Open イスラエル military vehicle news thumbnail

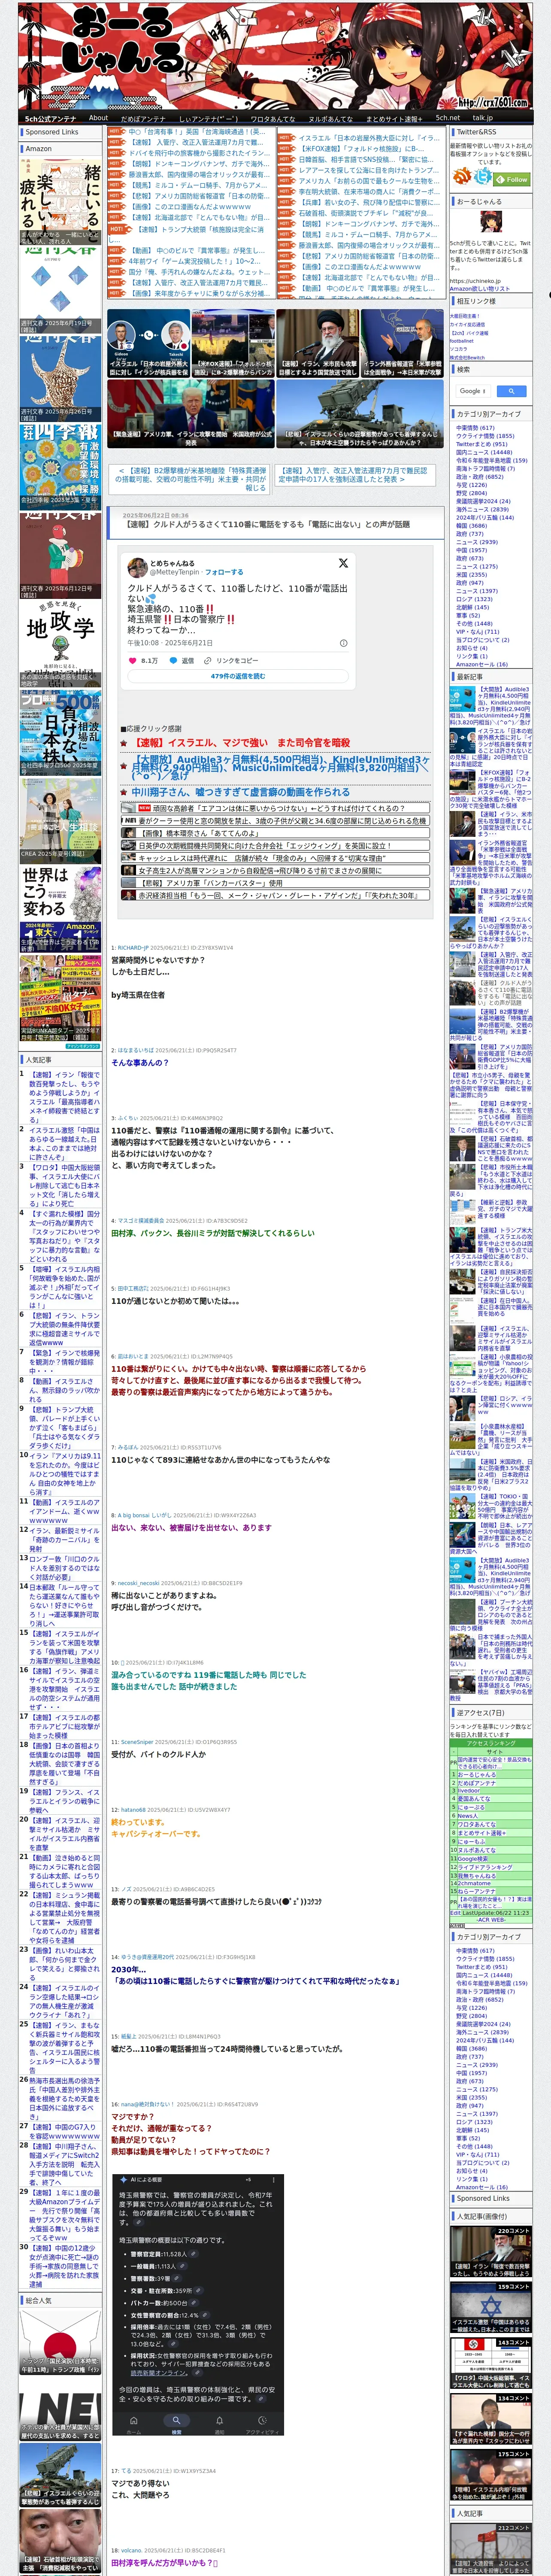[x=359, y=413]
